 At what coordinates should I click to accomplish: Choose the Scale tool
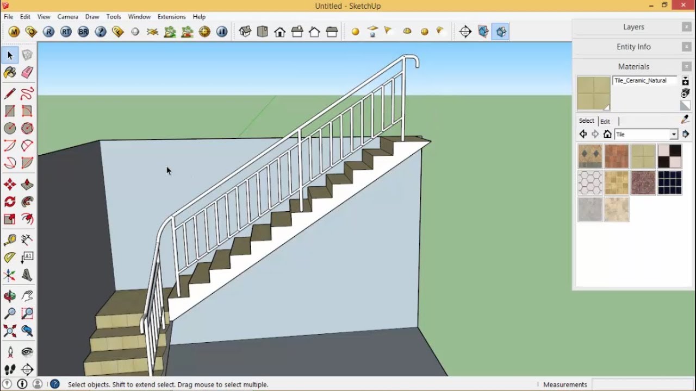click(x=10, y=219)
